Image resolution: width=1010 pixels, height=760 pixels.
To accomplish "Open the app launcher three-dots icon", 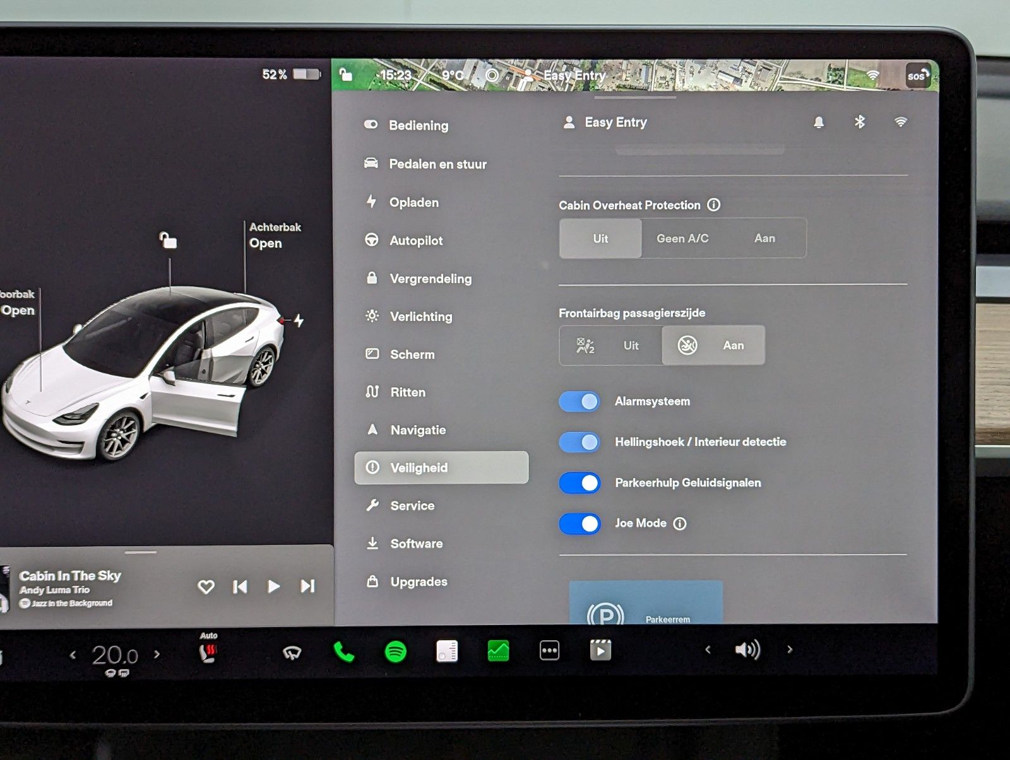I will pos(549,650).
